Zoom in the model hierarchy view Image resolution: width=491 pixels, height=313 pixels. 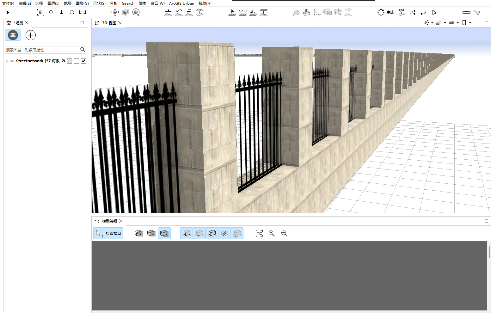[272, 233]
